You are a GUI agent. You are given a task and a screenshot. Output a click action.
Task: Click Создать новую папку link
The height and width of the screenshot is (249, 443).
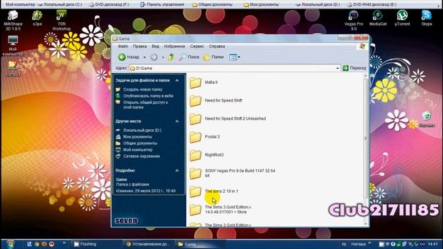pos(143,89)
